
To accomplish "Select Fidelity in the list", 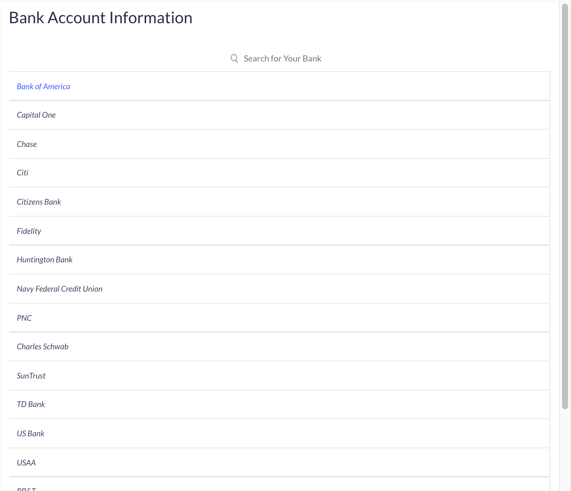I will point(279,231).
